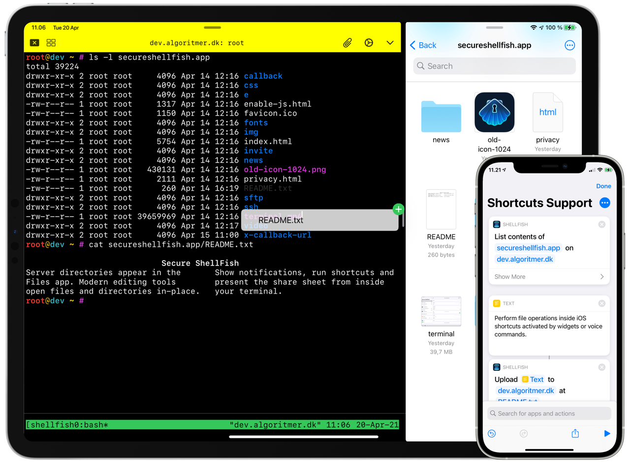Screen dimensions: 630x462
Task: Tap the green plus badge on dragged README.txt
Action: click(x=398, y=209)
